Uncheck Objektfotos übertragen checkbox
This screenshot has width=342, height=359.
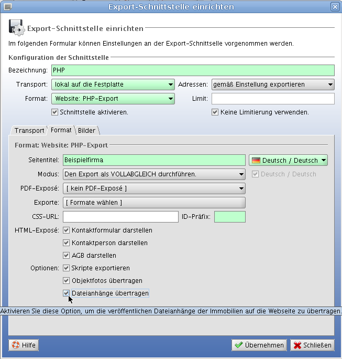click(67, 280)
